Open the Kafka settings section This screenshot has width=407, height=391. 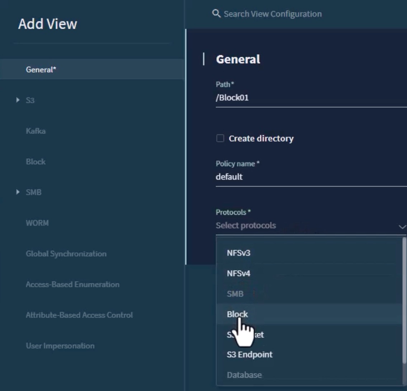tap(36, 131)
